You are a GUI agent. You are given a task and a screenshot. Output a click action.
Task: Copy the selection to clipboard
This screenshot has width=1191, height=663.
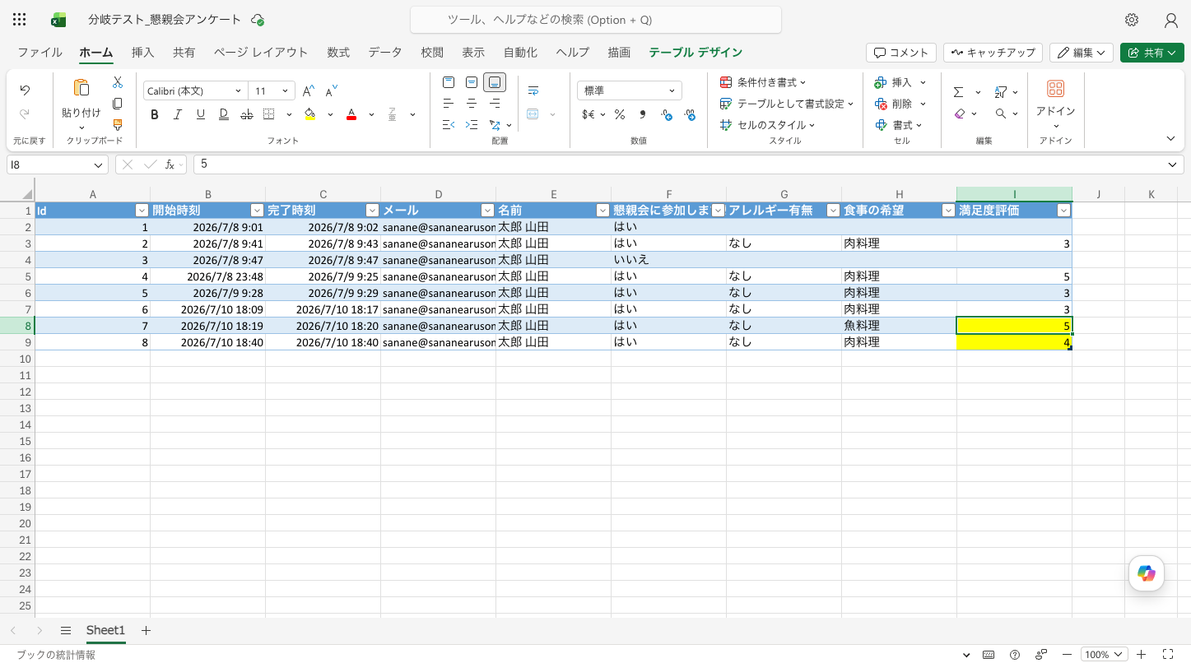(118, 104)
